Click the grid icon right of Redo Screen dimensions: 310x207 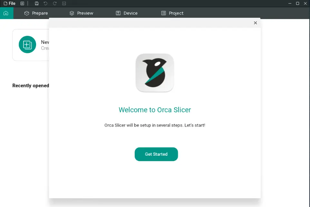64,4
